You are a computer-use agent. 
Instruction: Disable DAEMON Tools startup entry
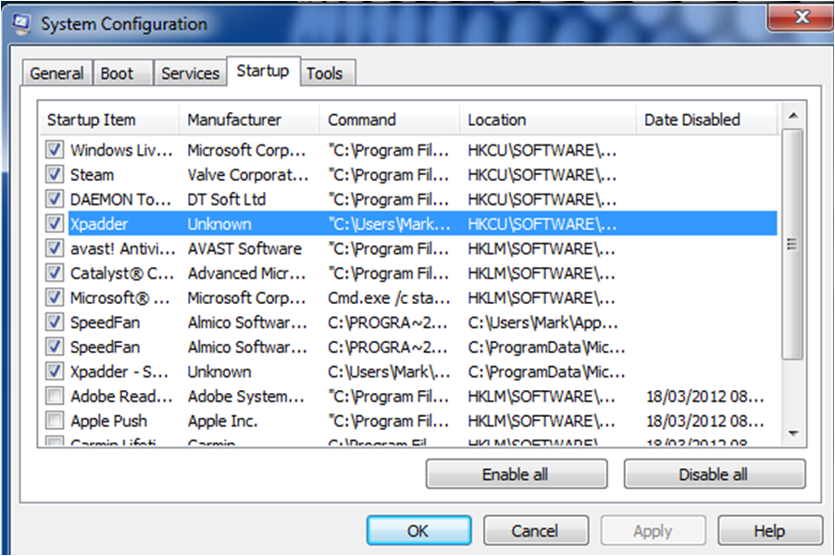point(55,198)
